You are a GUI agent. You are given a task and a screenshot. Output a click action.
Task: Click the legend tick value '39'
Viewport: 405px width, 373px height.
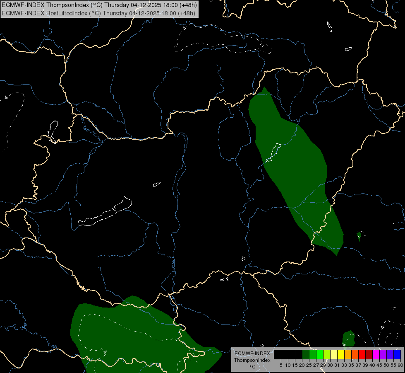365,365
